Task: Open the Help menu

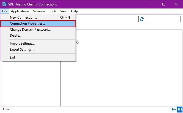Action: click(x=74, y=11)
